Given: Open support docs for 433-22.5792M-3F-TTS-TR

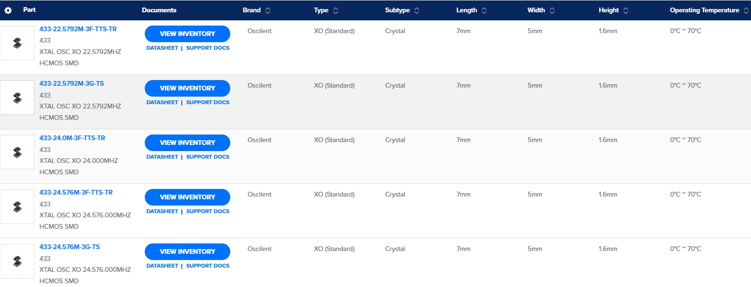Looking at the screenshot, I should [207, 48].
